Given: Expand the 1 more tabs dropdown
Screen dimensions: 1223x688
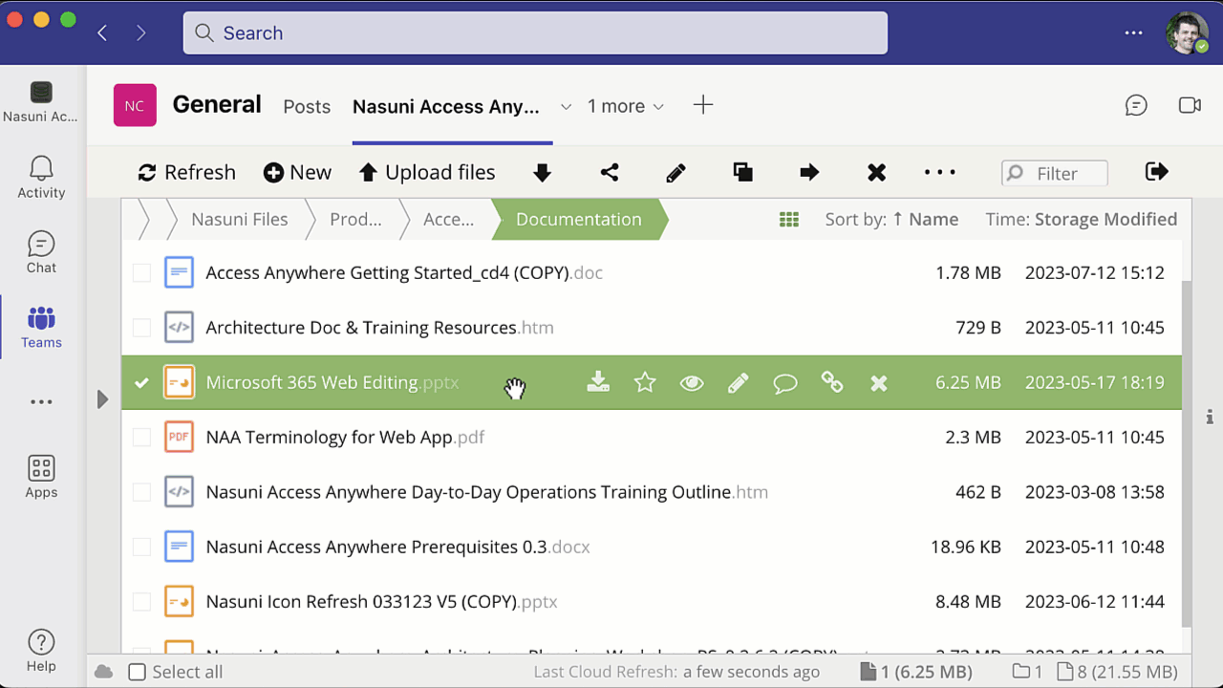Looking at the screenshot, I should [626, 106].
